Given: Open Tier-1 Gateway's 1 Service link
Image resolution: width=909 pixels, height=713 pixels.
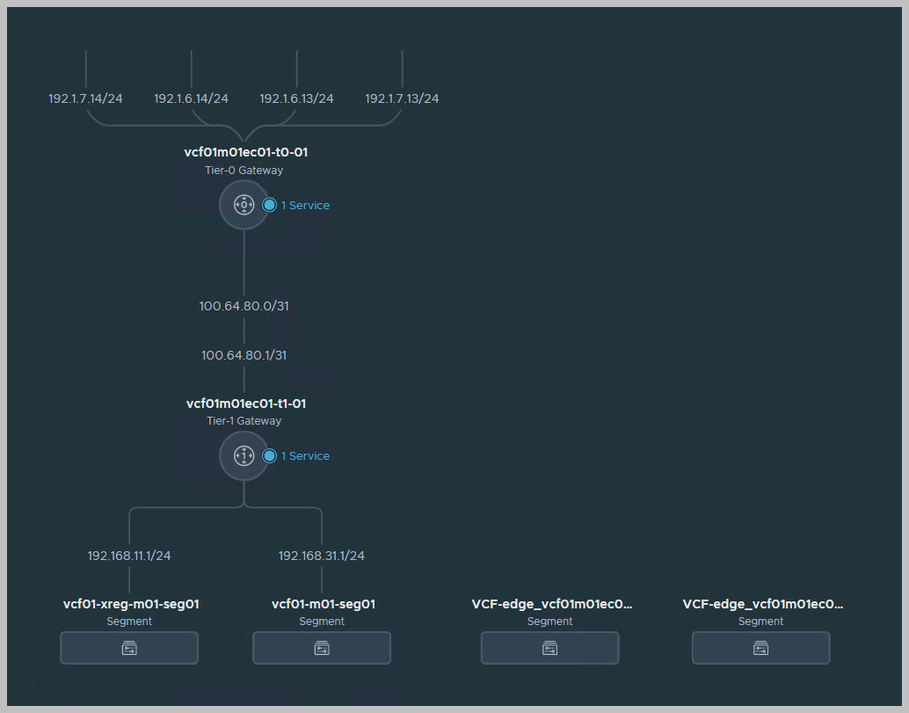Looking at the screenshot, I should [x=305, y=455].
